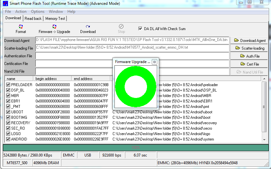
Task: Switch to the Memory Test tab
Action: coord(55,19)
